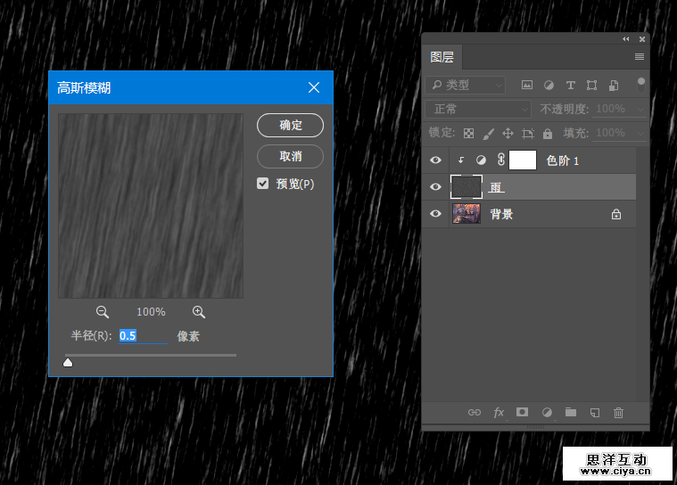Click the 确定 button to confirm

point(290,126)
